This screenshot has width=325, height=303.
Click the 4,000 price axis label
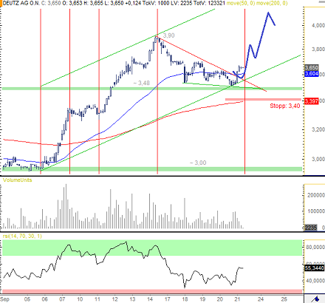318,25
